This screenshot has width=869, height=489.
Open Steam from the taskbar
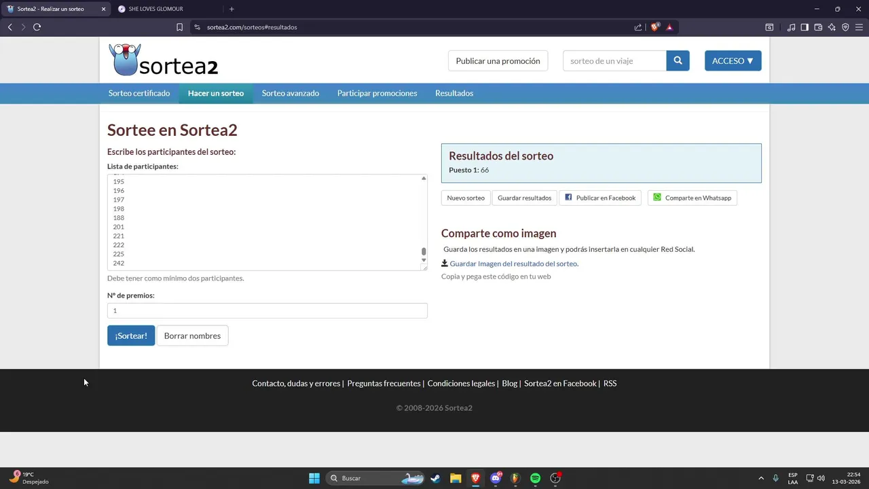435,478
